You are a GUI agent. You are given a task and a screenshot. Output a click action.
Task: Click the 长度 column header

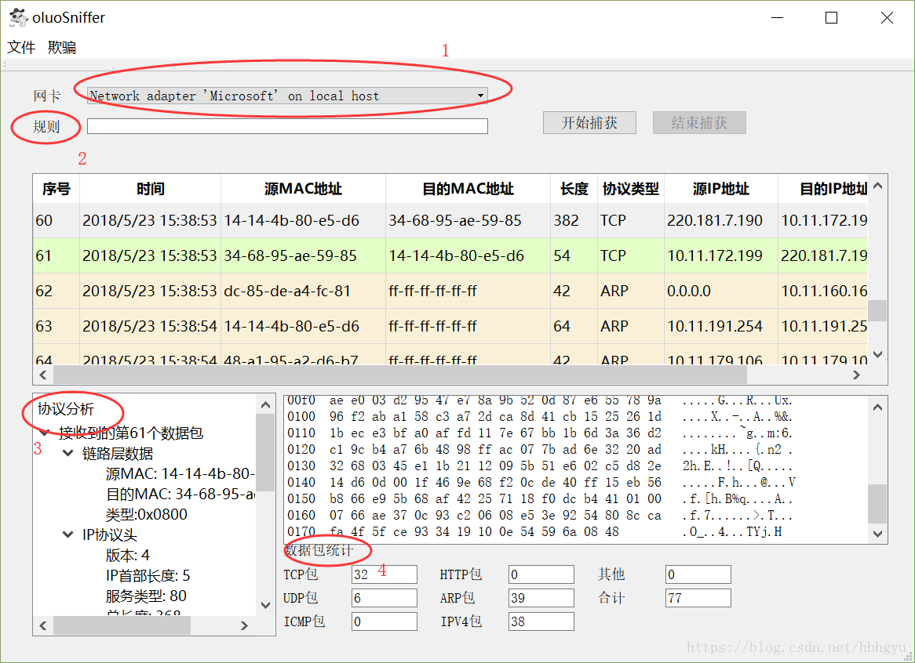tap(574, 189)
